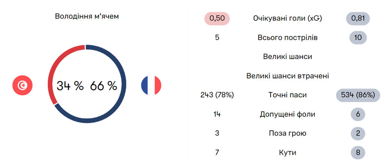Click the France flag icon
384x166 pixels.
(151, 85)
